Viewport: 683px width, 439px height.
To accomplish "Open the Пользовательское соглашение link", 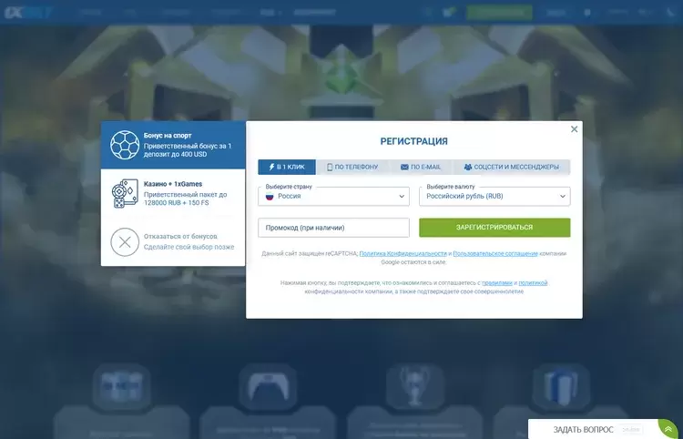I will click(x=497, y=252).
